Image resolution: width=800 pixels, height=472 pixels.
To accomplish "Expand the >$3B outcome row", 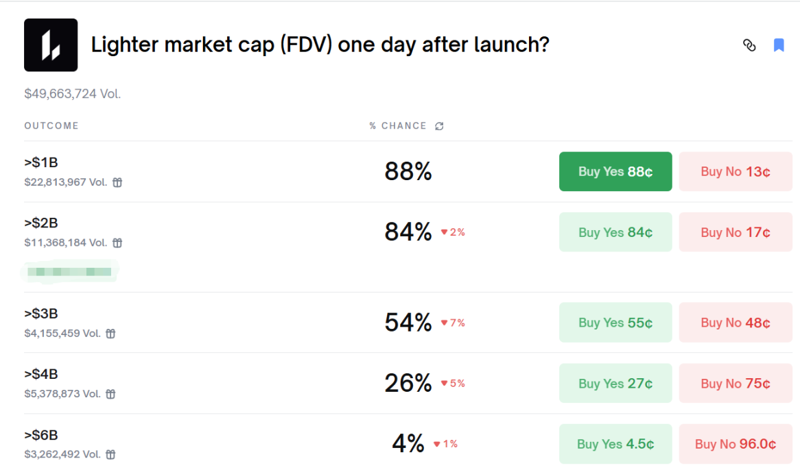I will [x=206, y=323].
